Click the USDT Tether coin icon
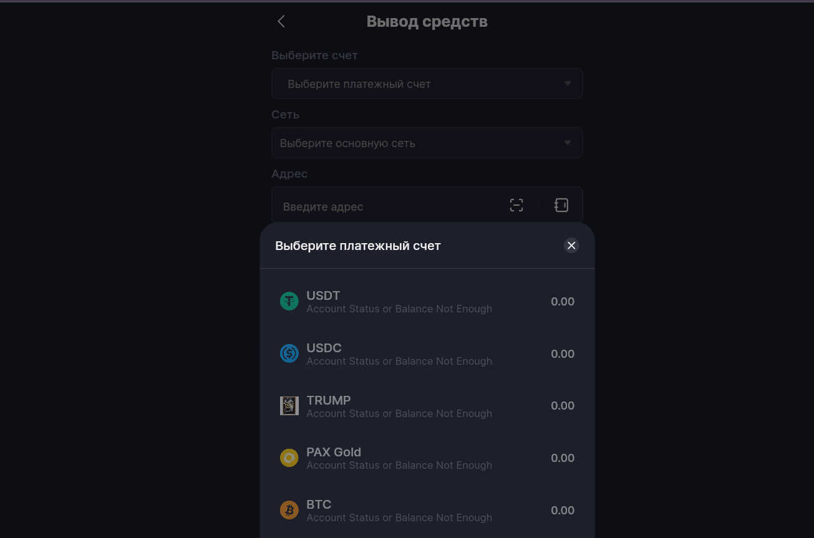The width and height of the screenshot is (814, 538). point(289,302)
